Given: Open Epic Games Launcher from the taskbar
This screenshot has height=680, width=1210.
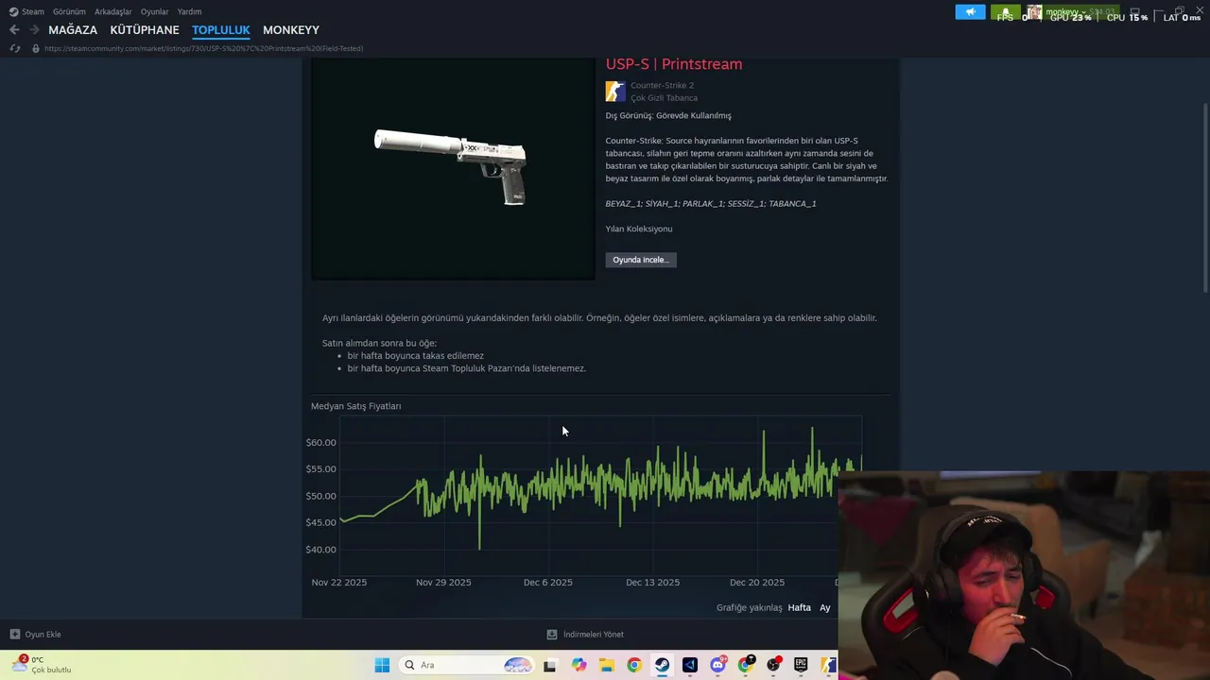Looking at the screenshot, I should (801, 665).
